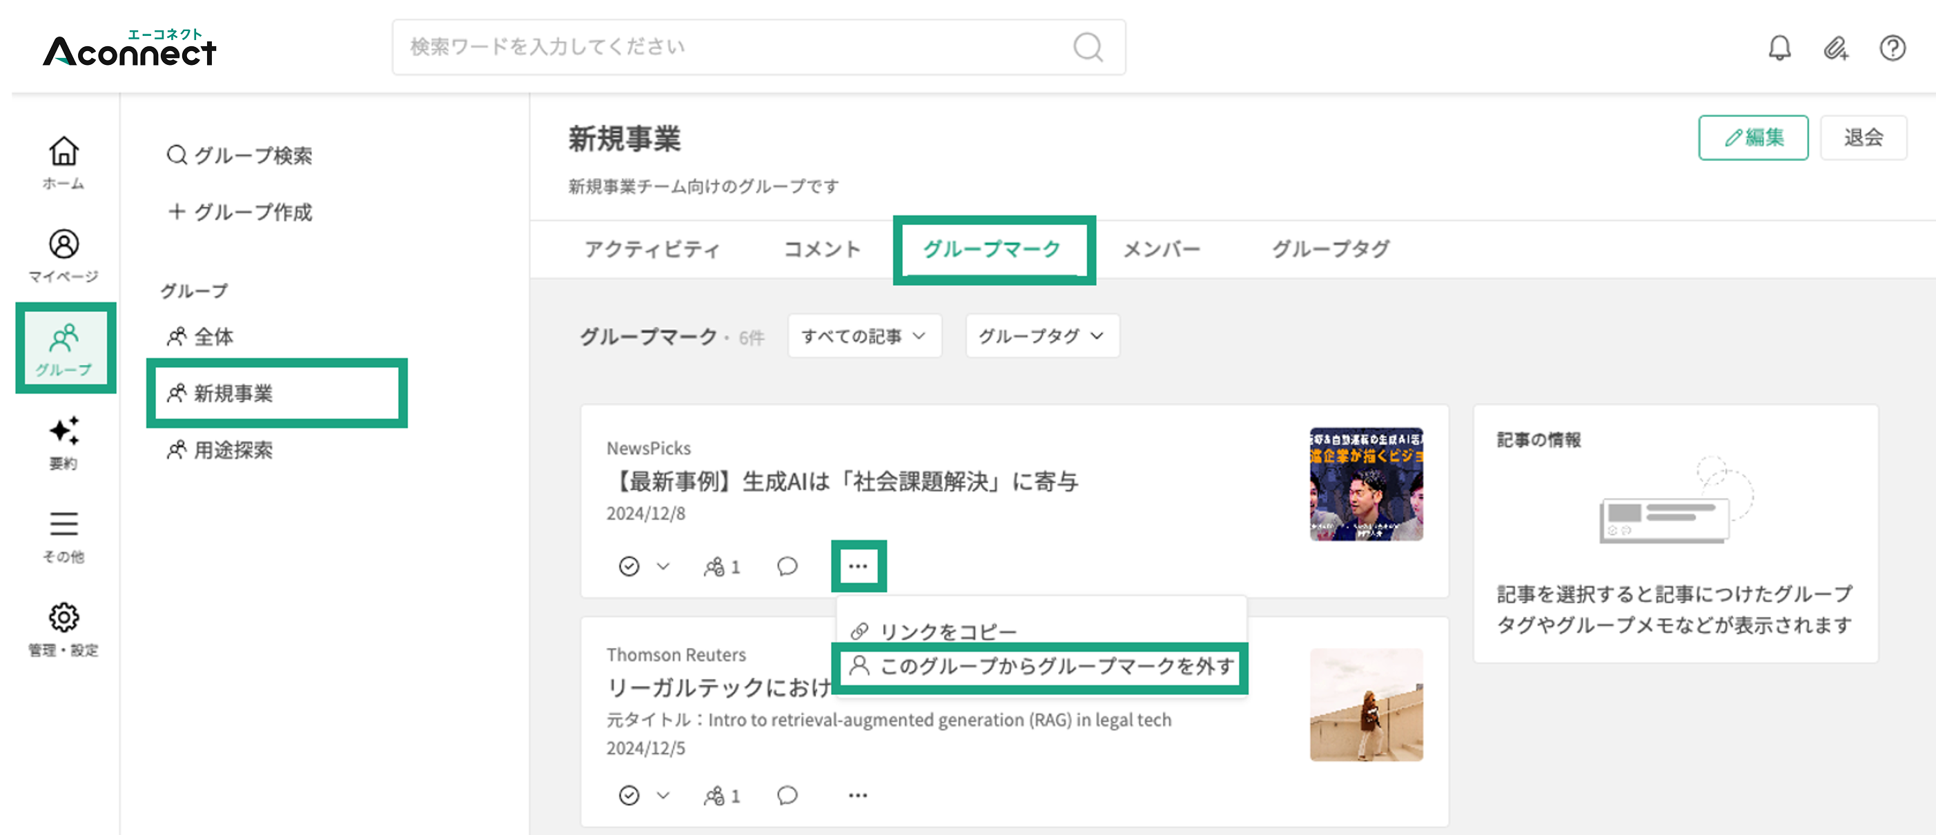Image resolution: width=1936 pixels, height=835 pixels.
Task: Expand the すべての記事 dropdown
Action: click(864, 336)
